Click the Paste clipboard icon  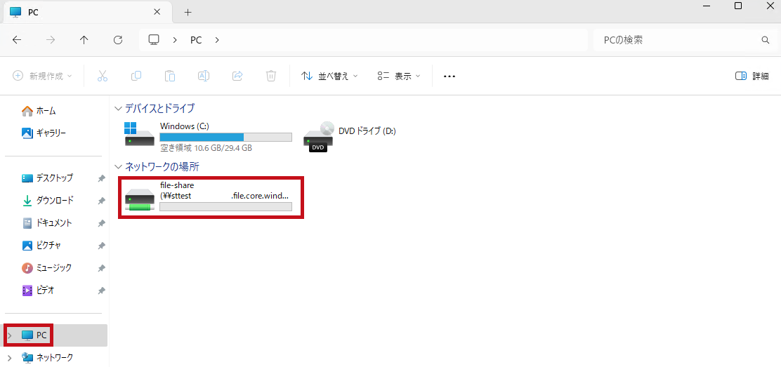[x=170, y=76]
